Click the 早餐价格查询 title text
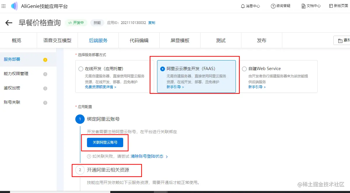 pos(40,22)
